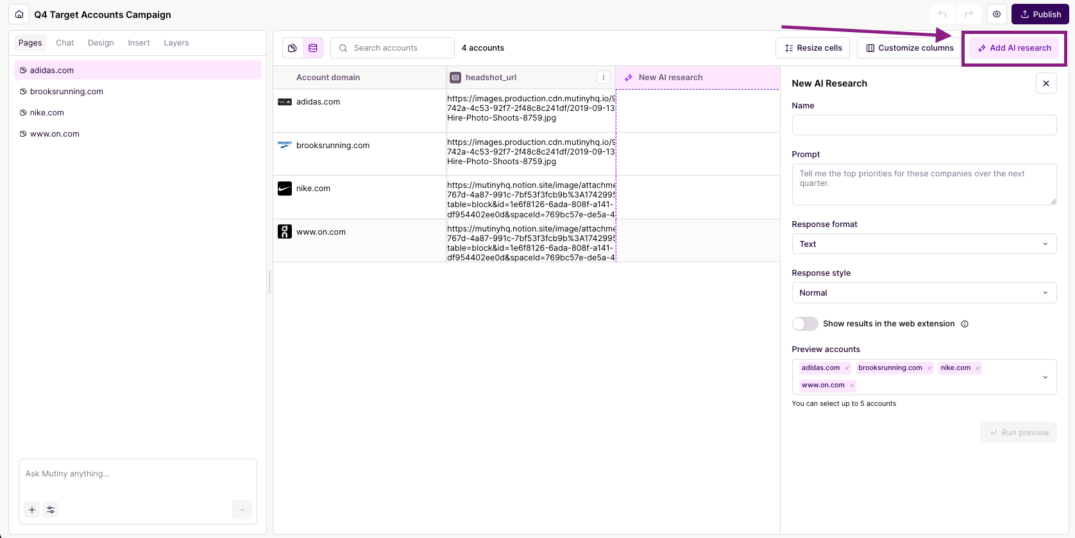Select www.on.com table cell

coord(359,240)
